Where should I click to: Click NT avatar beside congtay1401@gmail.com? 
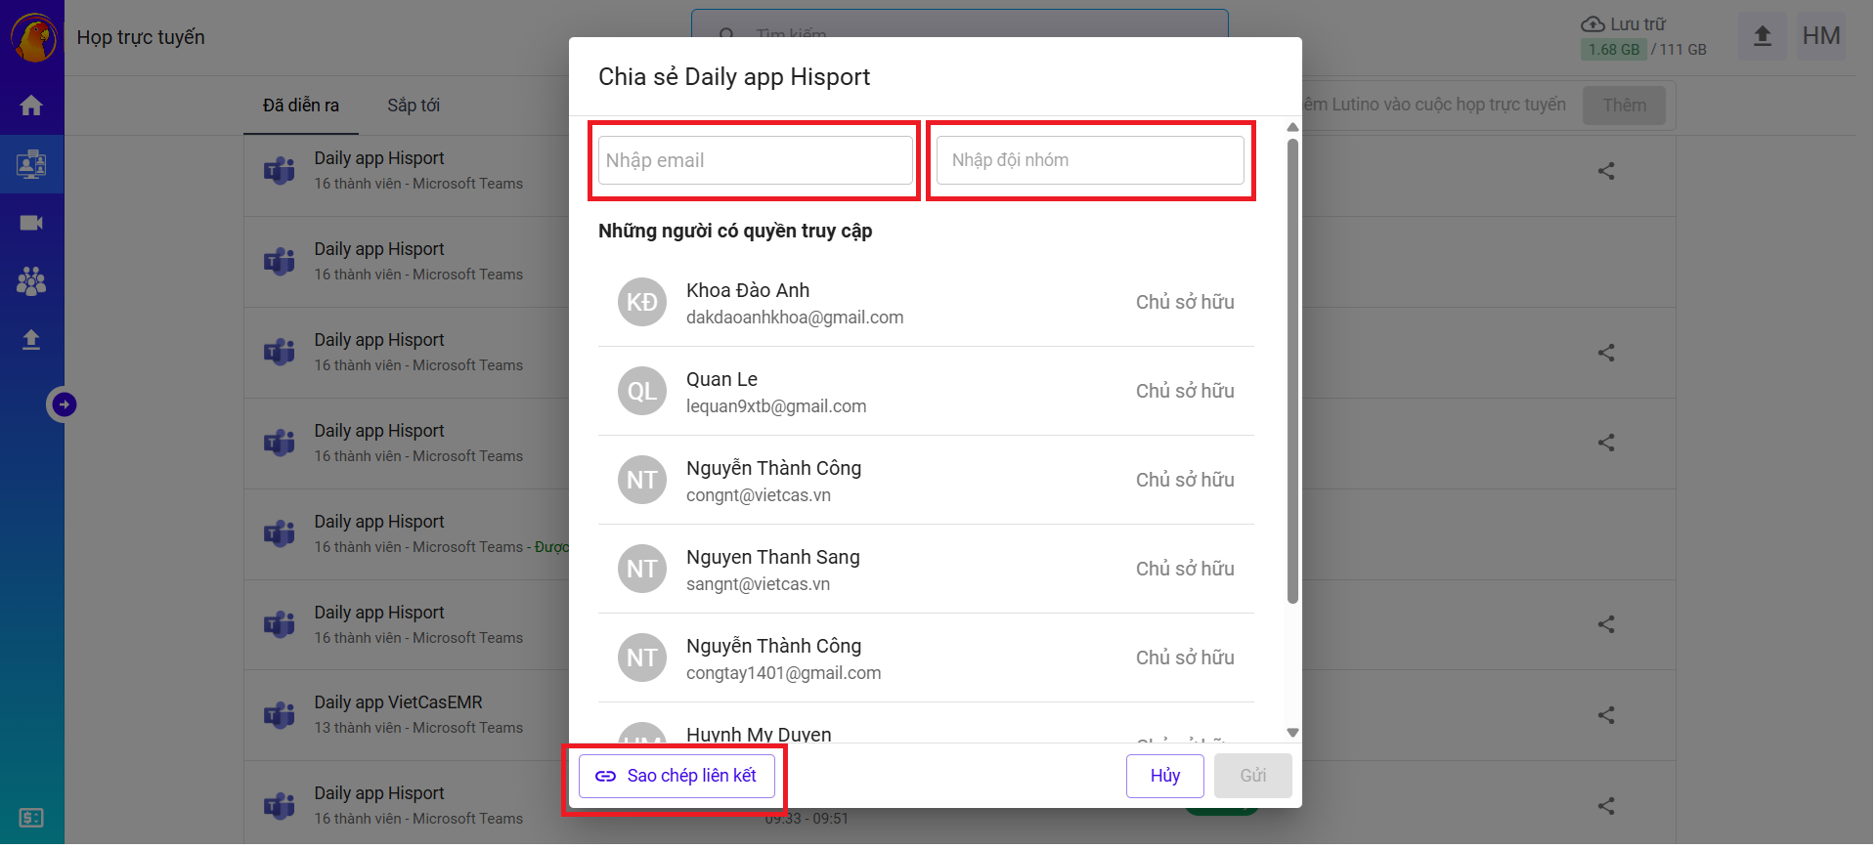642,658
